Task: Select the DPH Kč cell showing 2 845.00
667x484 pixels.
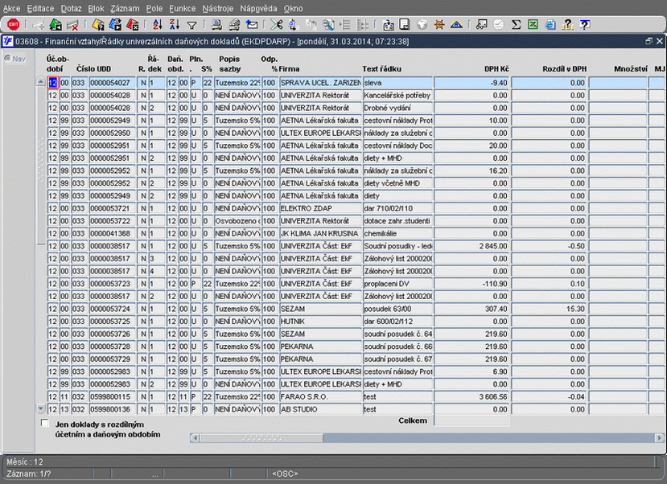Action: [471, 246]
